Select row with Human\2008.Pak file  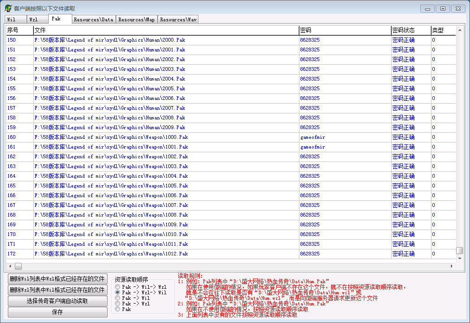point(231,118)
